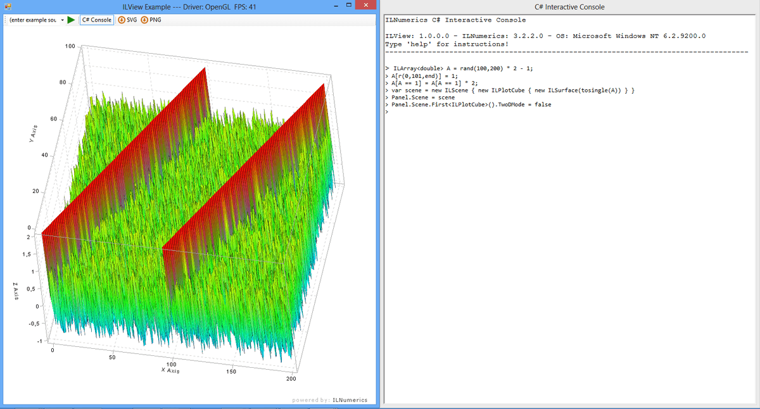
Task: Click the 200 tick on X axis
Action: [291, 379]
